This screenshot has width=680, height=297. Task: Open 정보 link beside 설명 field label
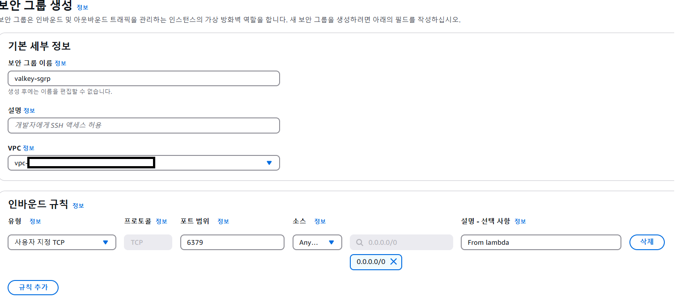coord(29,111)
